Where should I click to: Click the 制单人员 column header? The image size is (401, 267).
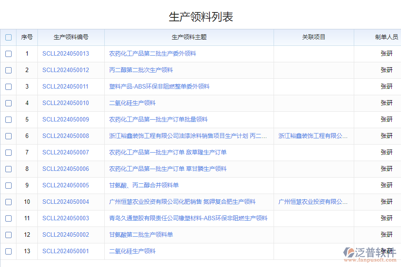386,37
